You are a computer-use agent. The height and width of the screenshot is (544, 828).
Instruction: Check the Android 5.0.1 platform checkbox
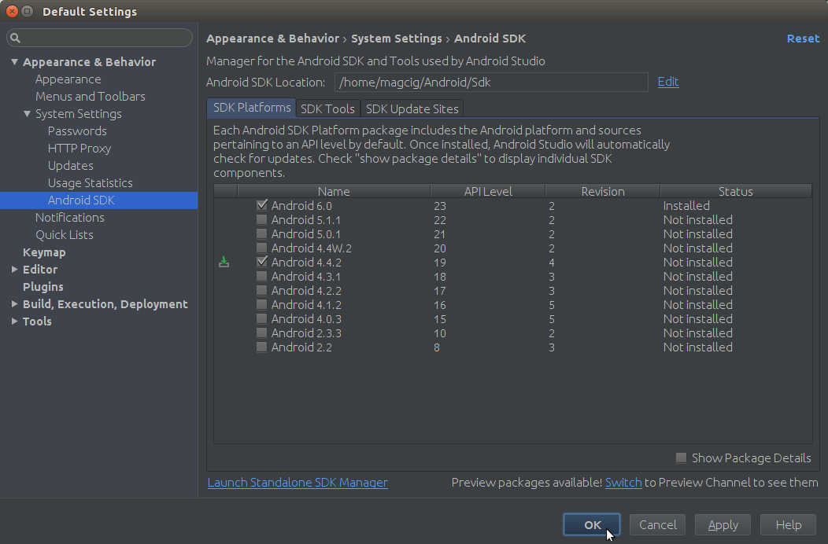261,233
